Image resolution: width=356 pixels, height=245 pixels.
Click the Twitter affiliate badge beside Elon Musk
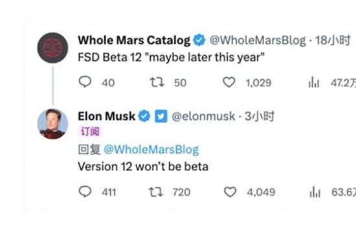coord(161,116)
